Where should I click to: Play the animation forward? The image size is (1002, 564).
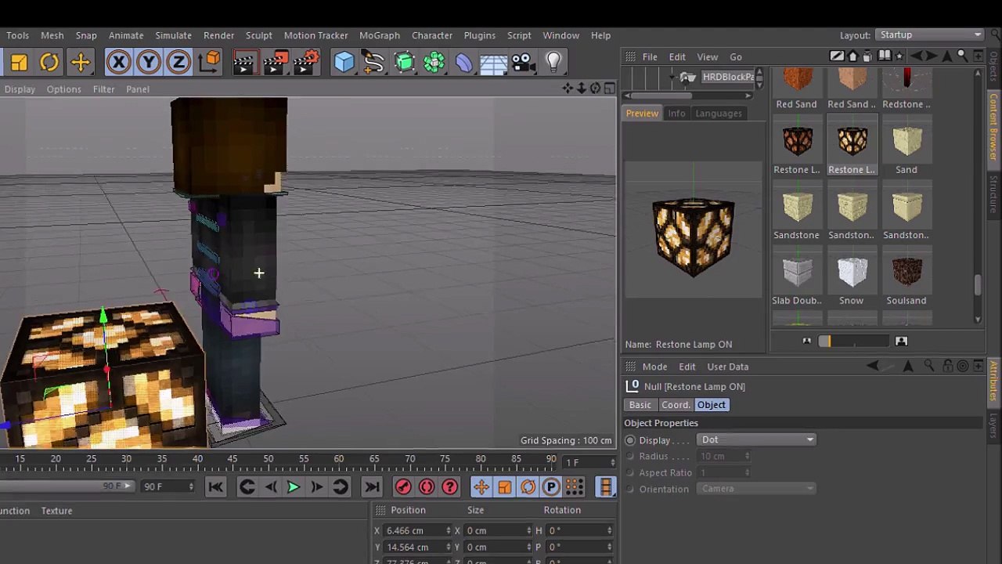(293, 486)
